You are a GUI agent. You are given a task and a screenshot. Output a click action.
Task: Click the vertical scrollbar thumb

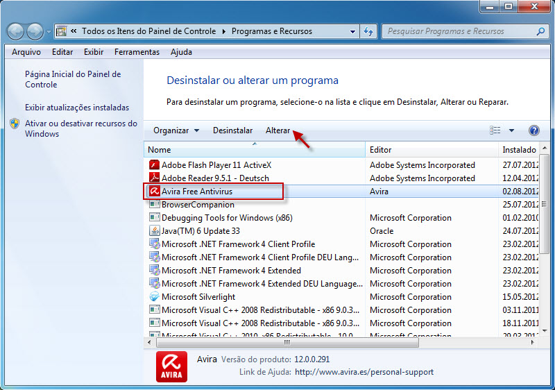click(545, 203)
